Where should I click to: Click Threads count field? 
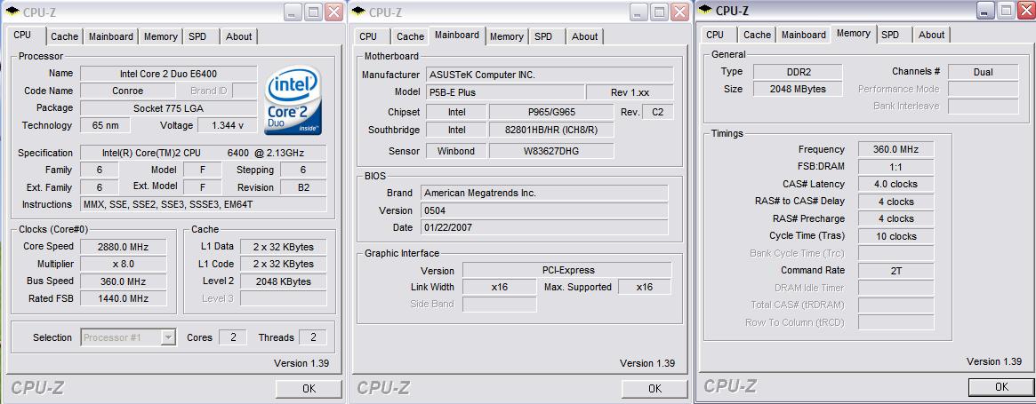click(x=313, y=337)
